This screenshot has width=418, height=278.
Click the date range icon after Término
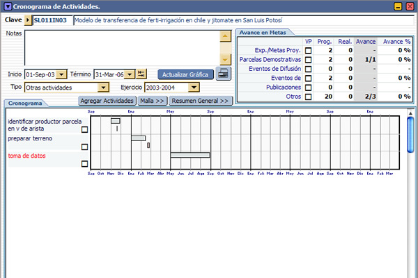pos(142,74)
